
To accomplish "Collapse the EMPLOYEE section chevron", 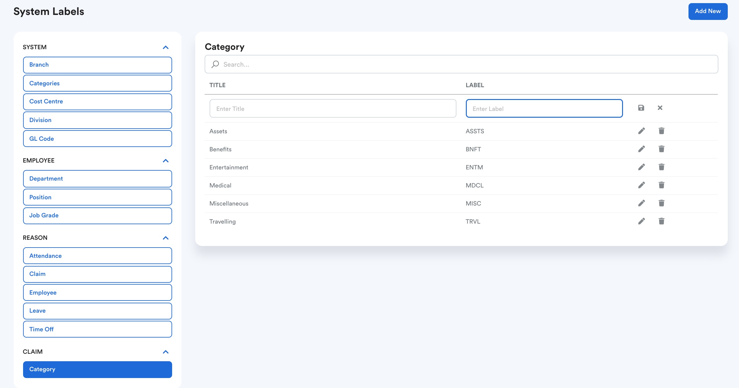I will point(166,161).
